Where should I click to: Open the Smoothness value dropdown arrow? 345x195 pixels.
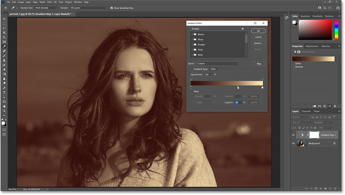click(x=212, y=75)
